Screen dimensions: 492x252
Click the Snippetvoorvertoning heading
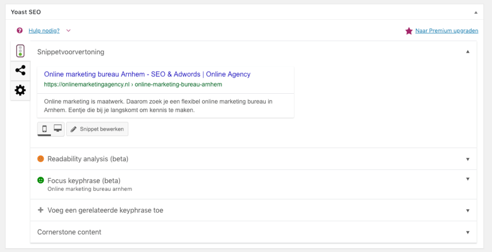pyautogui.click(x=71, y=52)
